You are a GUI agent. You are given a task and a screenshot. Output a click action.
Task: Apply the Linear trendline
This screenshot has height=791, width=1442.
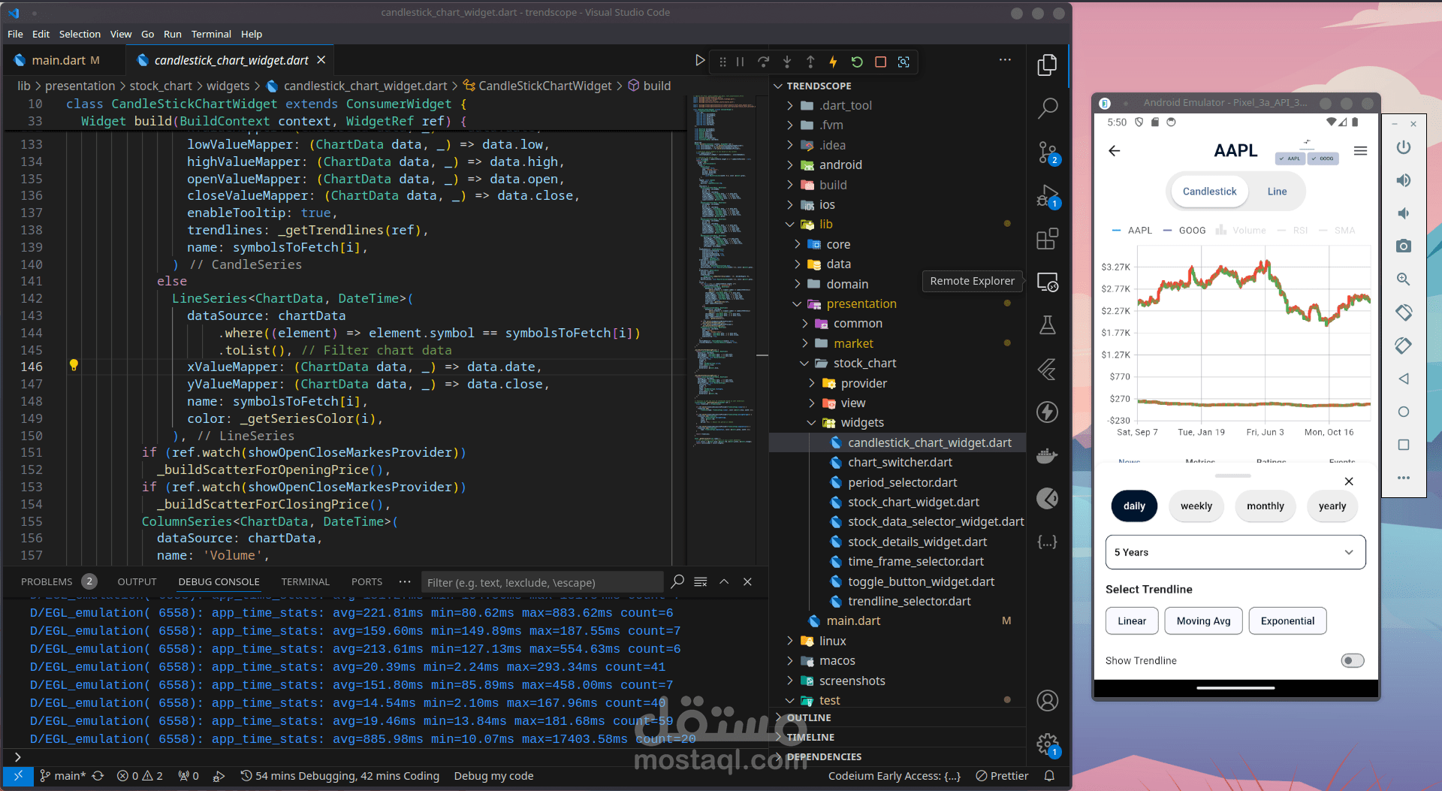(x=1131, y=621)
